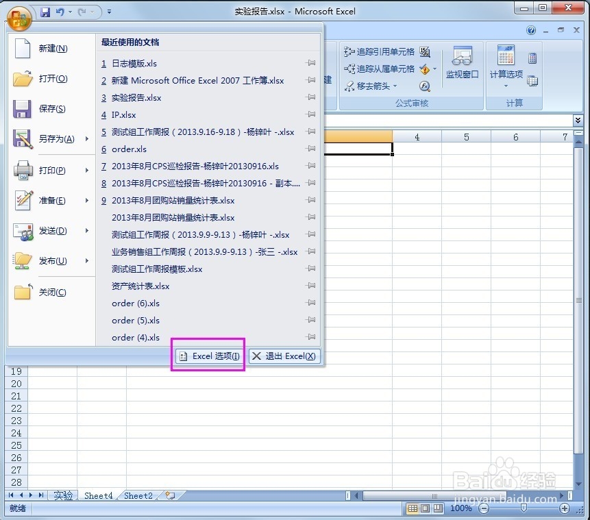Choose 关闭(C) from the Office menu

tap(51, 293)
